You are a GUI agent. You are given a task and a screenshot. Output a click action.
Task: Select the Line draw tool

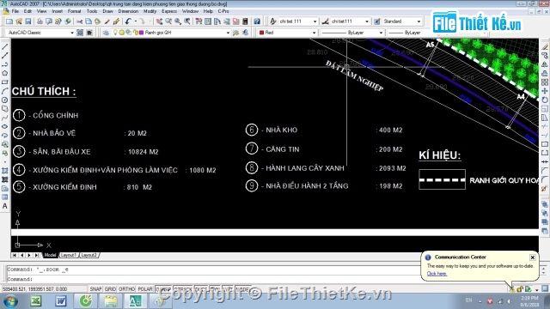tap(4, 46)
